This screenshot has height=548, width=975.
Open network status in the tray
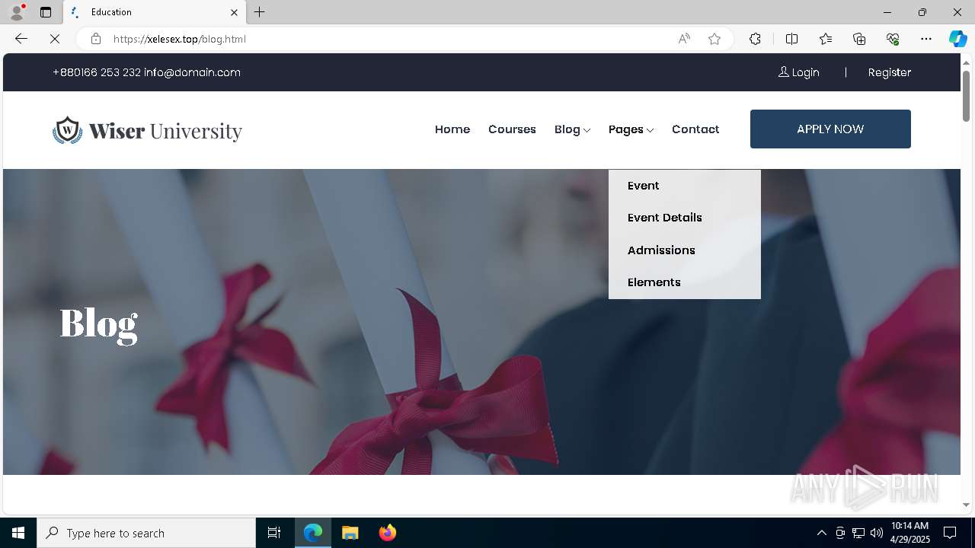click(858, 533)
